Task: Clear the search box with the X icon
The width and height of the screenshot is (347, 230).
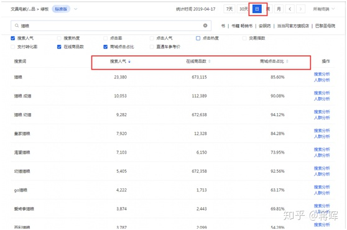Action: click(205, 25)
